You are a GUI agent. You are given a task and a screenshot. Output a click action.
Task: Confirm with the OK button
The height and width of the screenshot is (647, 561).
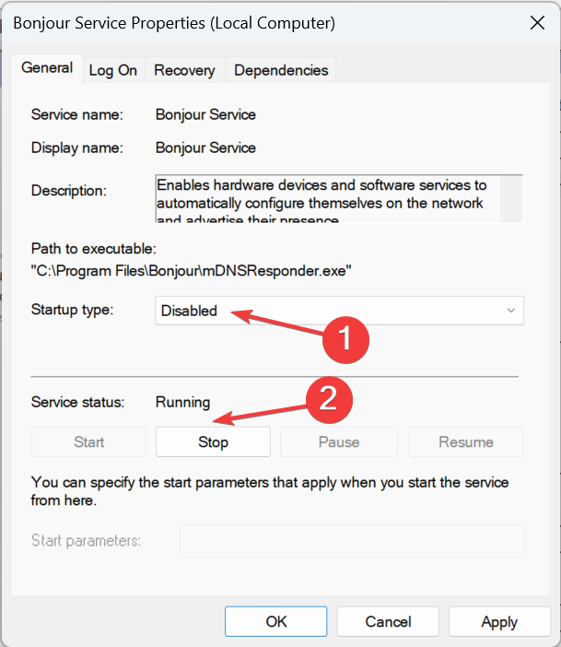tap(276, 621)
